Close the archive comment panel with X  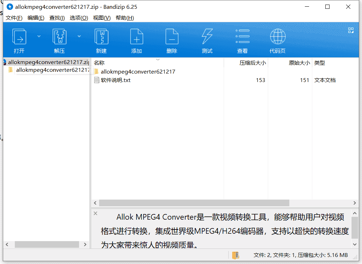[96, 213]
